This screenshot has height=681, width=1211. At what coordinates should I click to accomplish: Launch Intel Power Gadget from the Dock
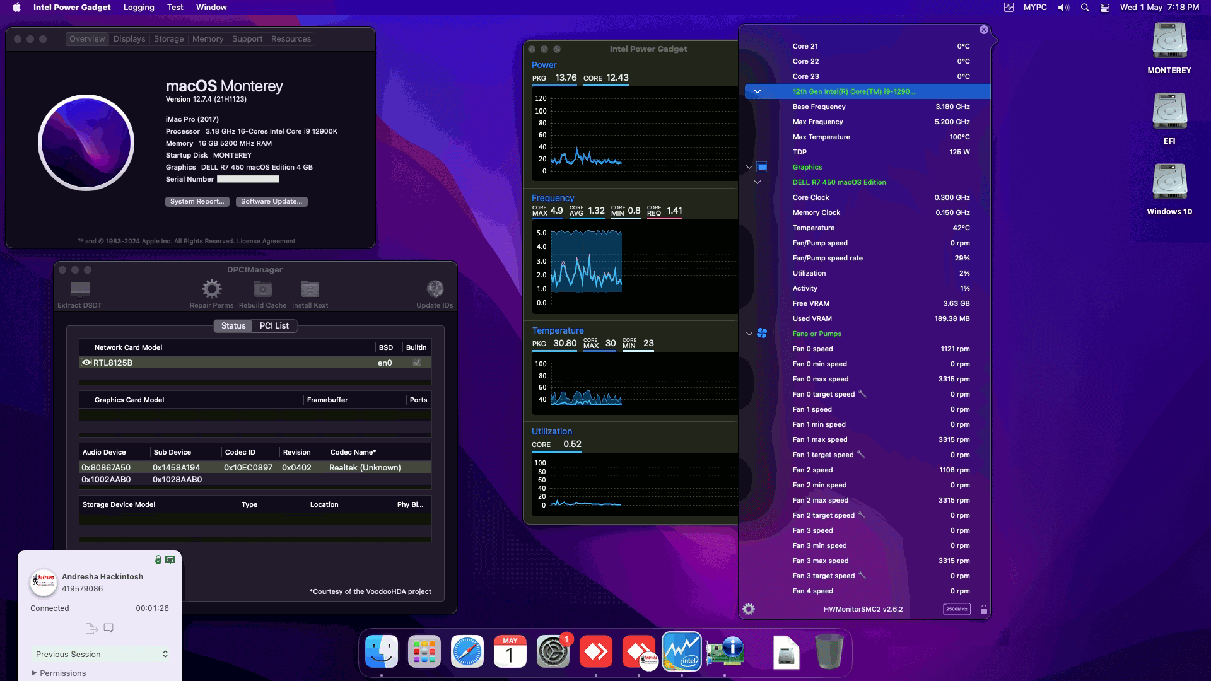682,651
